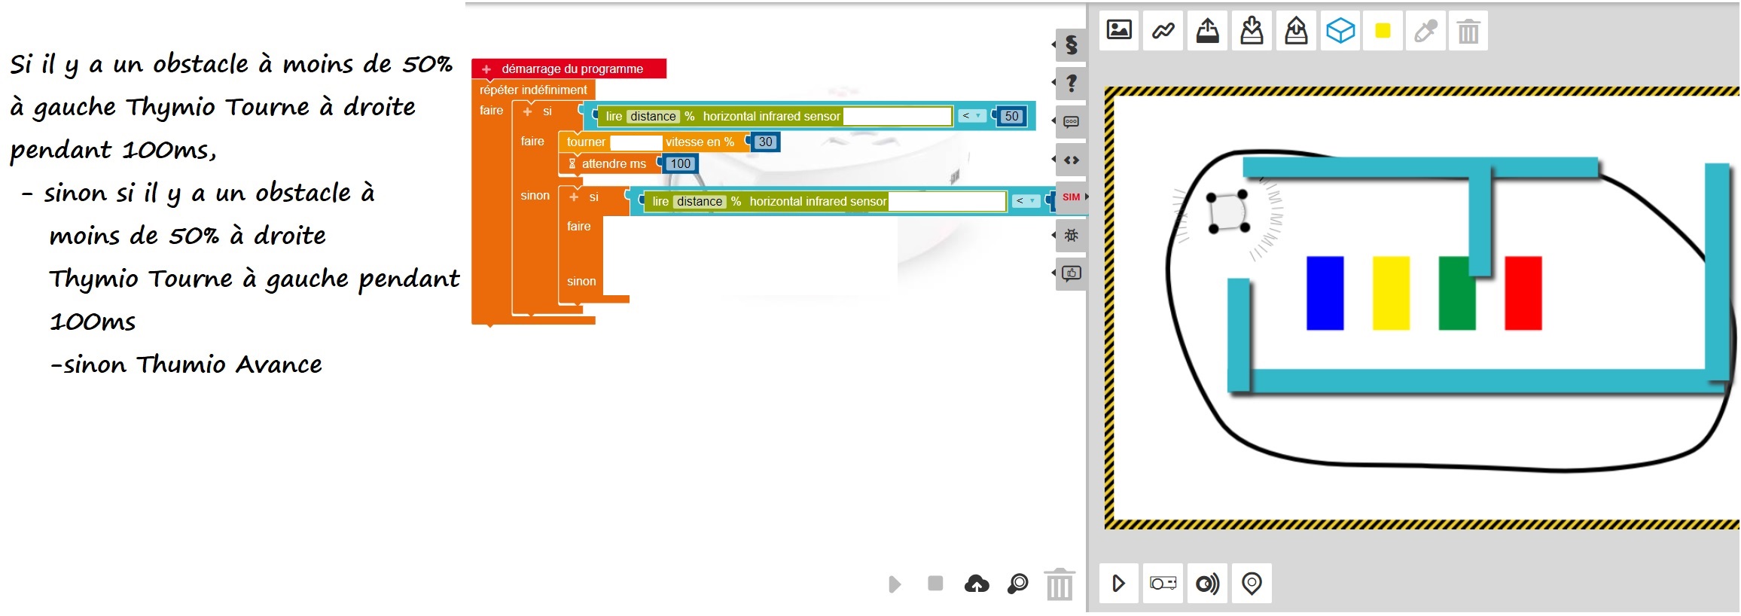The height and width of the screenshot is (616, 1741).
Task: Delete simulation objects with trash icon
Action: pos(1468,30)
